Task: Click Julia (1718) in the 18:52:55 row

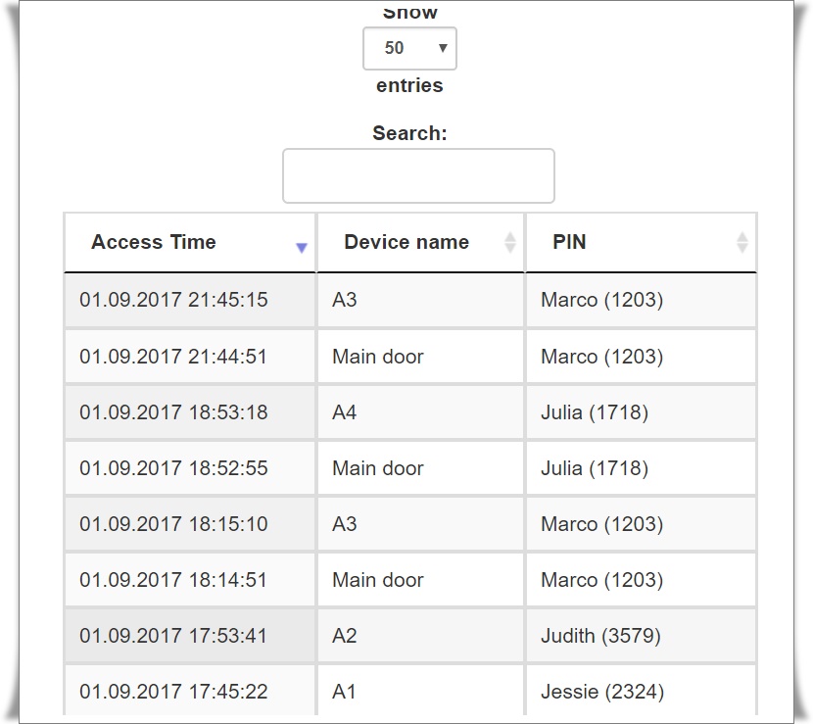Action: 595,468
